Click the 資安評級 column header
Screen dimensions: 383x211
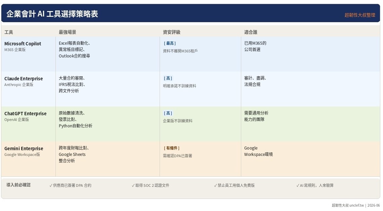point(171,32)
